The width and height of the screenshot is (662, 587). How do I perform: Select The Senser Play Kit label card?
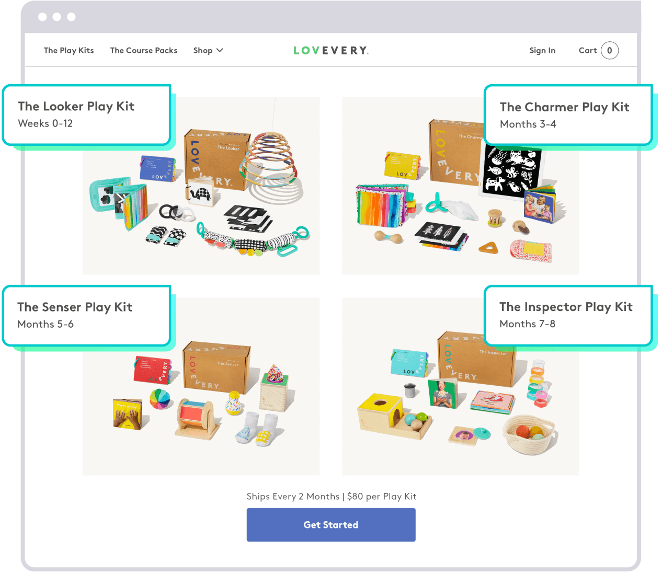click(x=87, y=316)
